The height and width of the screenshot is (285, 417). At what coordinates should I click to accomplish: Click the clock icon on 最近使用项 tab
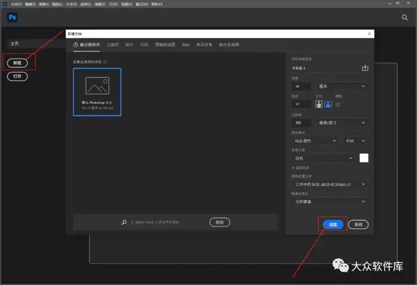pos(75,45)
